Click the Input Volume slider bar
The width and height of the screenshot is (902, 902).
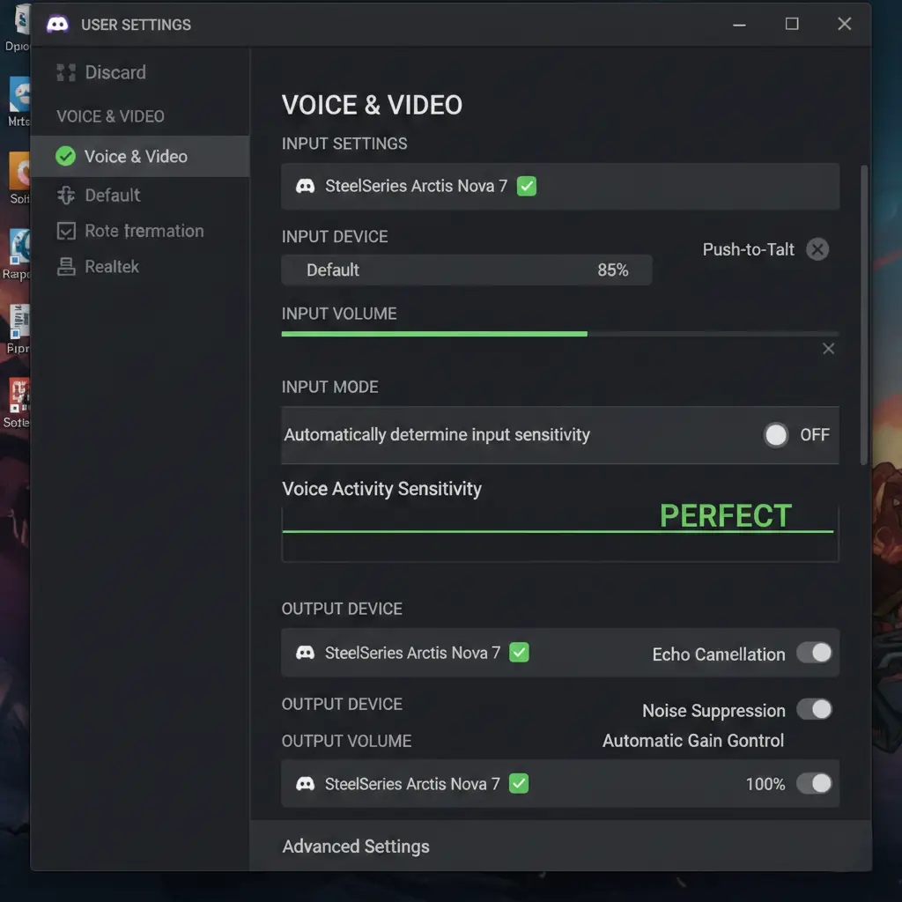[559, 334]
